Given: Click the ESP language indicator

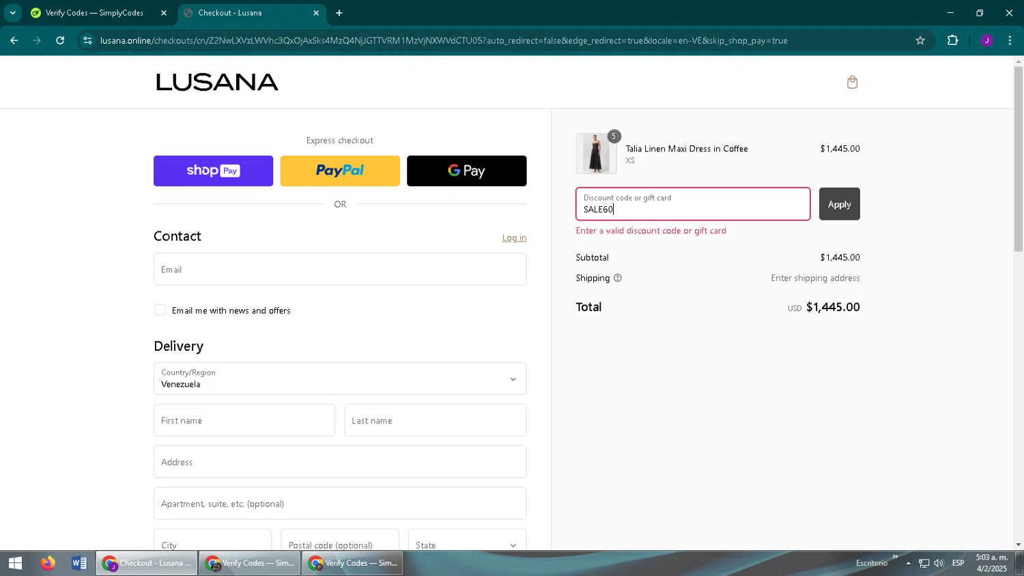Looking at the screenshot, I should pos(958,563).
